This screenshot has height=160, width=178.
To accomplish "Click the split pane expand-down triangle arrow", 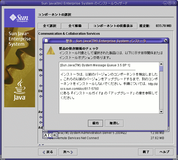I will point(43,145).
